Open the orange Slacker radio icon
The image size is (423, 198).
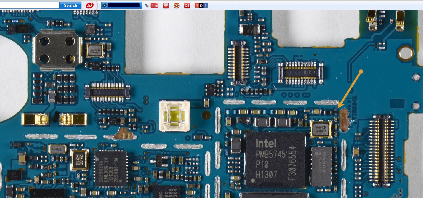pyautogui.click(x=176, y=5)
